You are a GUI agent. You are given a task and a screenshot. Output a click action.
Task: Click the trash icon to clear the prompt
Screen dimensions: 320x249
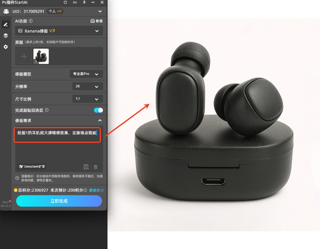click(96, 167)
